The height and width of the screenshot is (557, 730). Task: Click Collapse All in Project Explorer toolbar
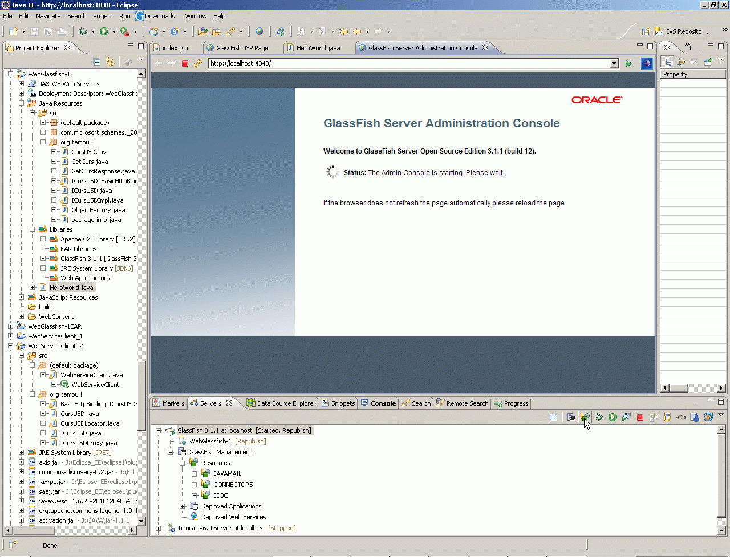click(97, 62)
